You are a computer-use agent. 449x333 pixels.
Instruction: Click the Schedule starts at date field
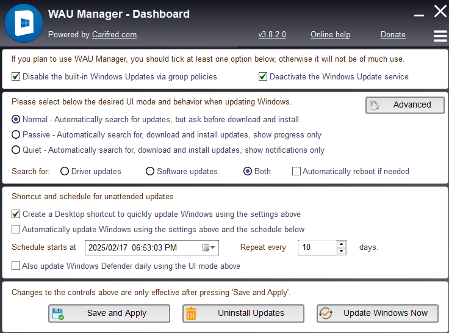pos(152,247)
